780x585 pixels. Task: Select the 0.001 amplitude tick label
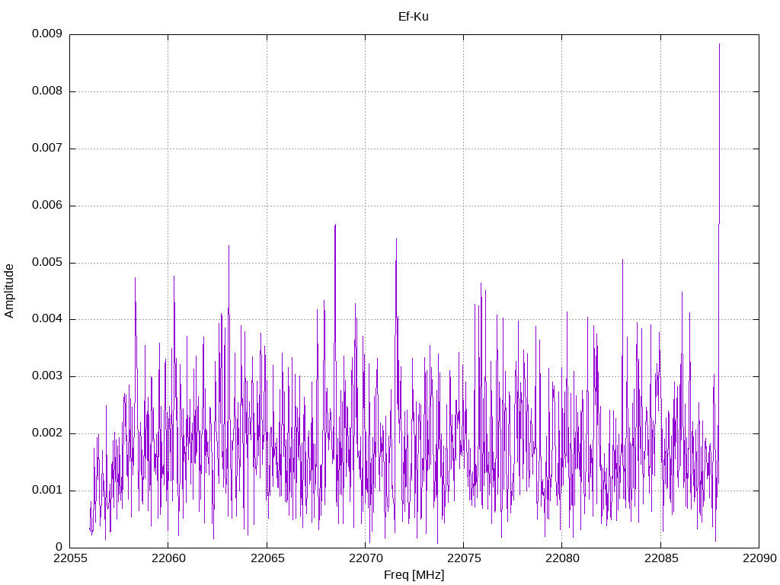tap(46, 491)
